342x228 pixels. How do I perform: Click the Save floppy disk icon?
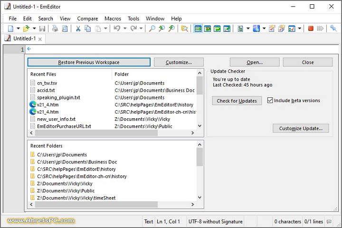click(42, 28)
